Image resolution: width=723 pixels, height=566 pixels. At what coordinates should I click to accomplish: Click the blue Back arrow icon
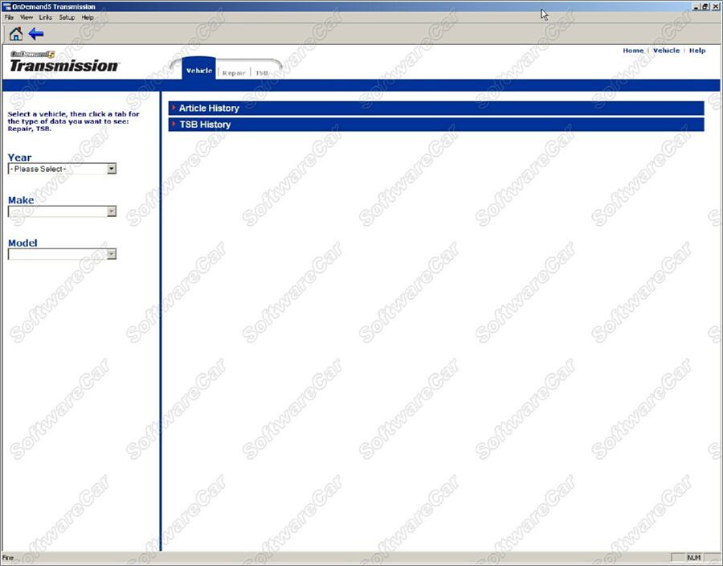click(36, 34)
